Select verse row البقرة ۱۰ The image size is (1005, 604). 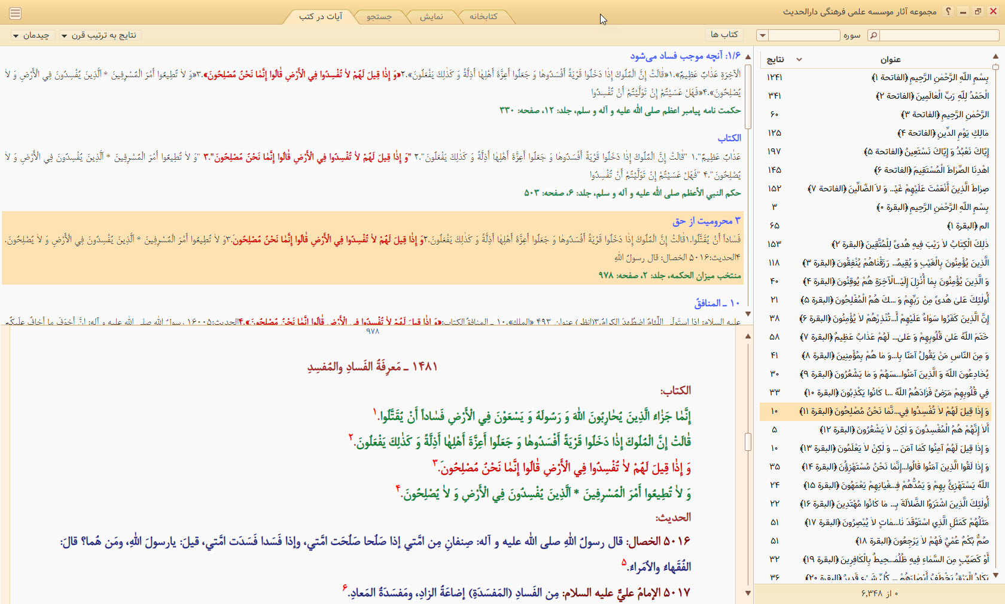pyautogui.click(x=876, y=392)
